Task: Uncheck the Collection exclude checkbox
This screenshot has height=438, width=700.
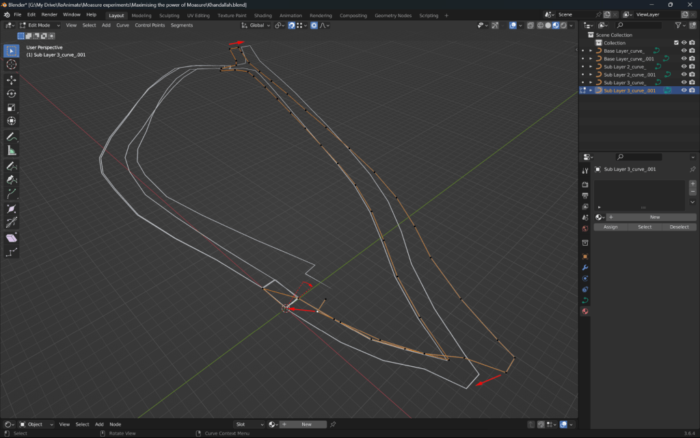Action: click(x=676, y=42)
